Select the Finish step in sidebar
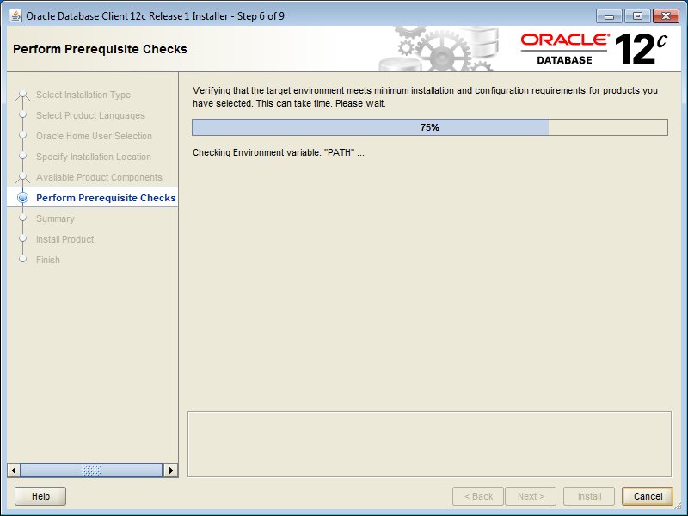The width and height of the screenshot is (688, 516). (x=48, y=260)
